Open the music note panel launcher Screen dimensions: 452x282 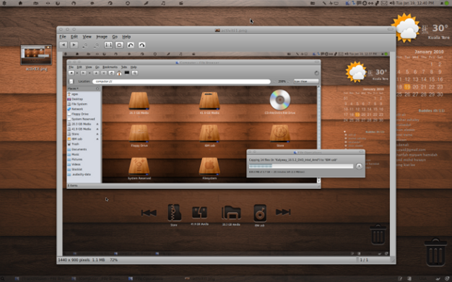[163, 3]
